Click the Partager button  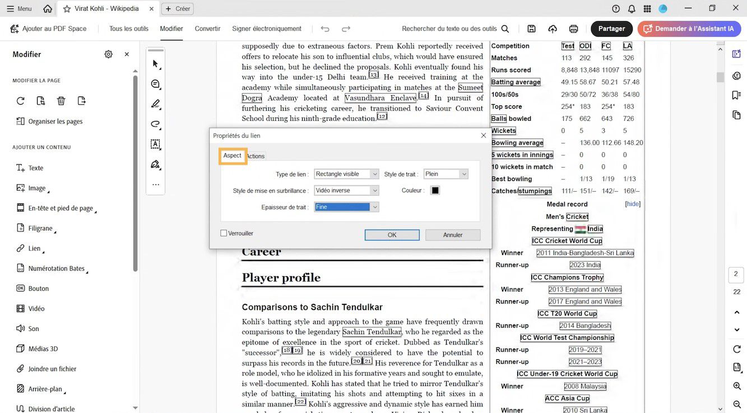coord(611,29)
